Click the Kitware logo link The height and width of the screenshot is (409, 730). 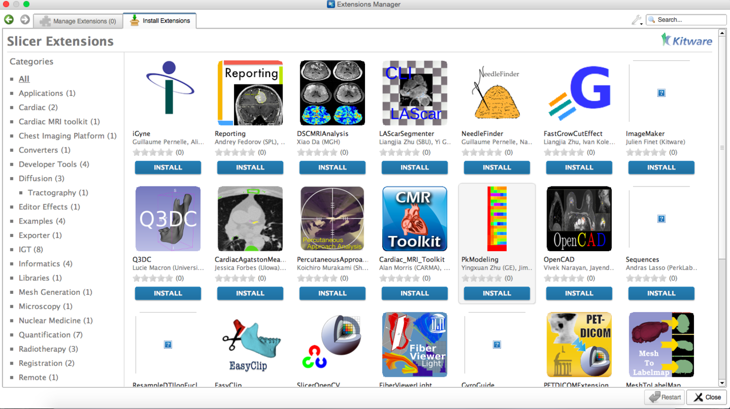686,40
